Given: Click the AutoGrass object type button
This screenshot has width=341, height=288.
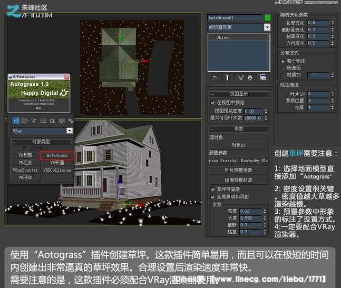Looking at the screenshot, I should (57, 155).
